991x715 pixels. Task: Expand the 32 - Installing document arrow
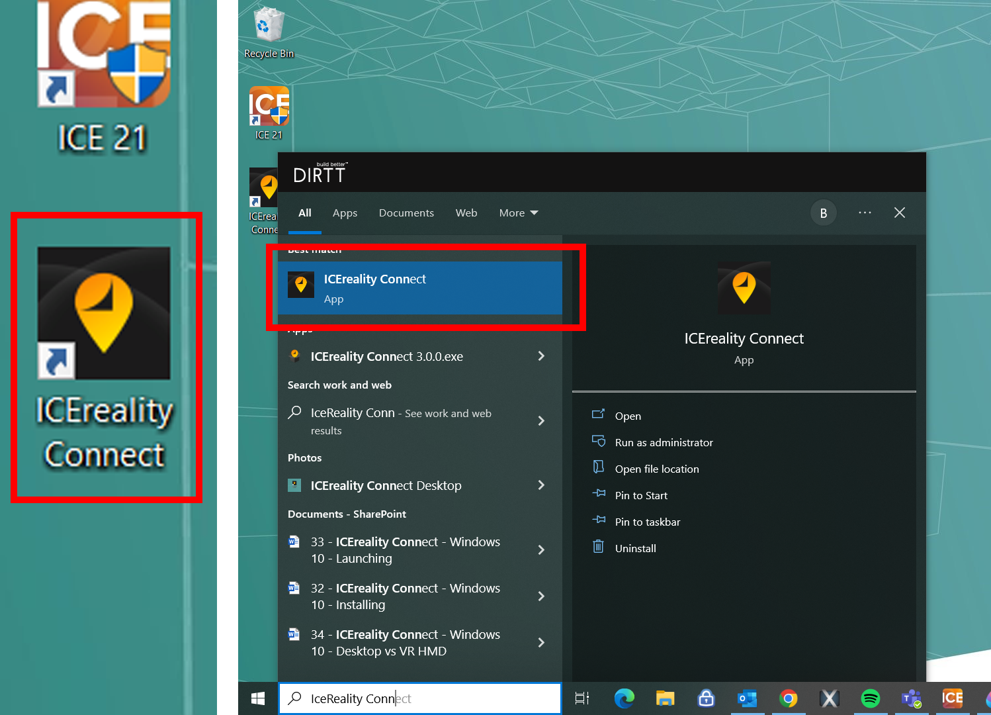pos(541,596)
